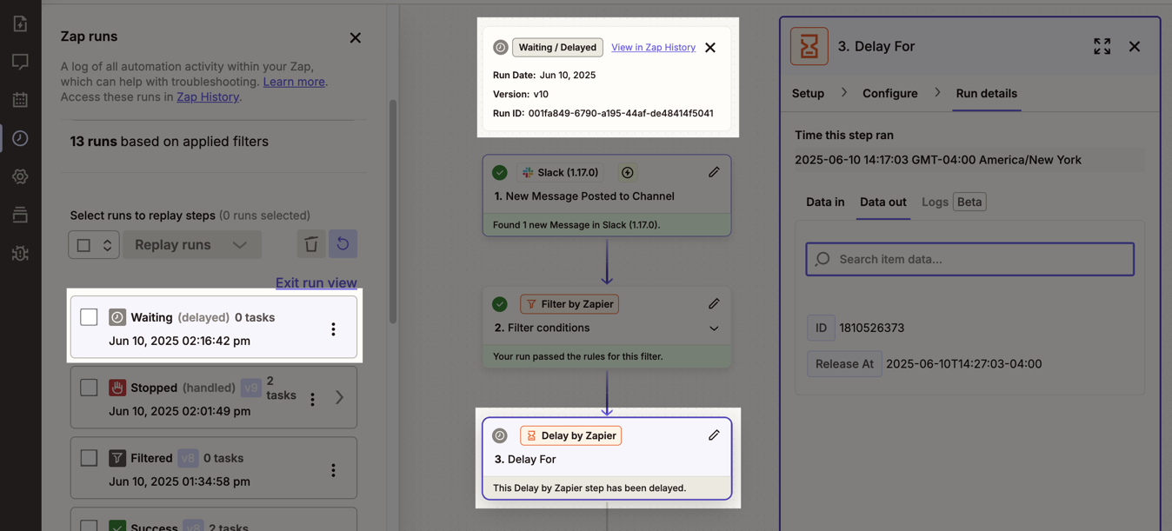Open the Logs Beta tab
This screenshot has height=531, width=1172.
point(953,202)
